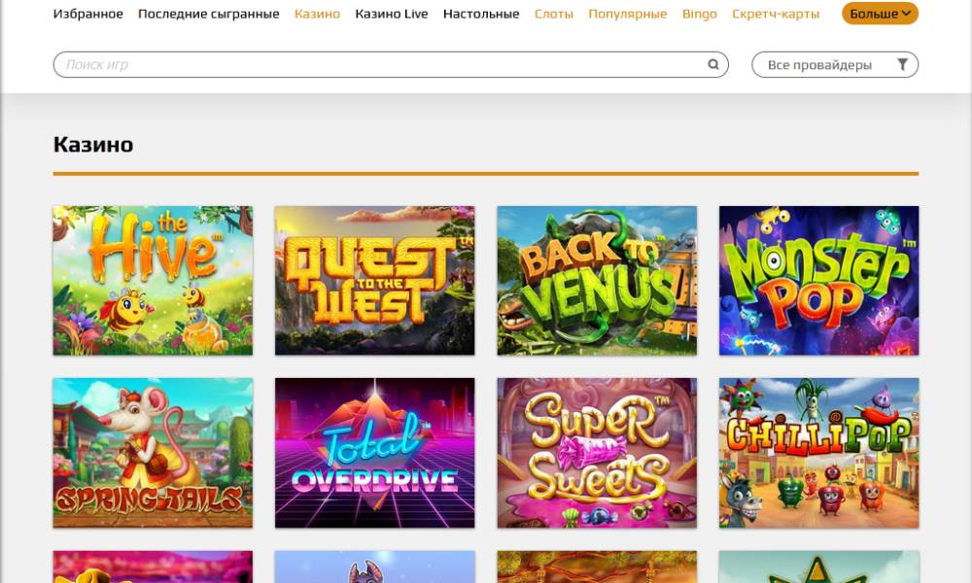Open the Скретч-карты tab

(776, 14)
